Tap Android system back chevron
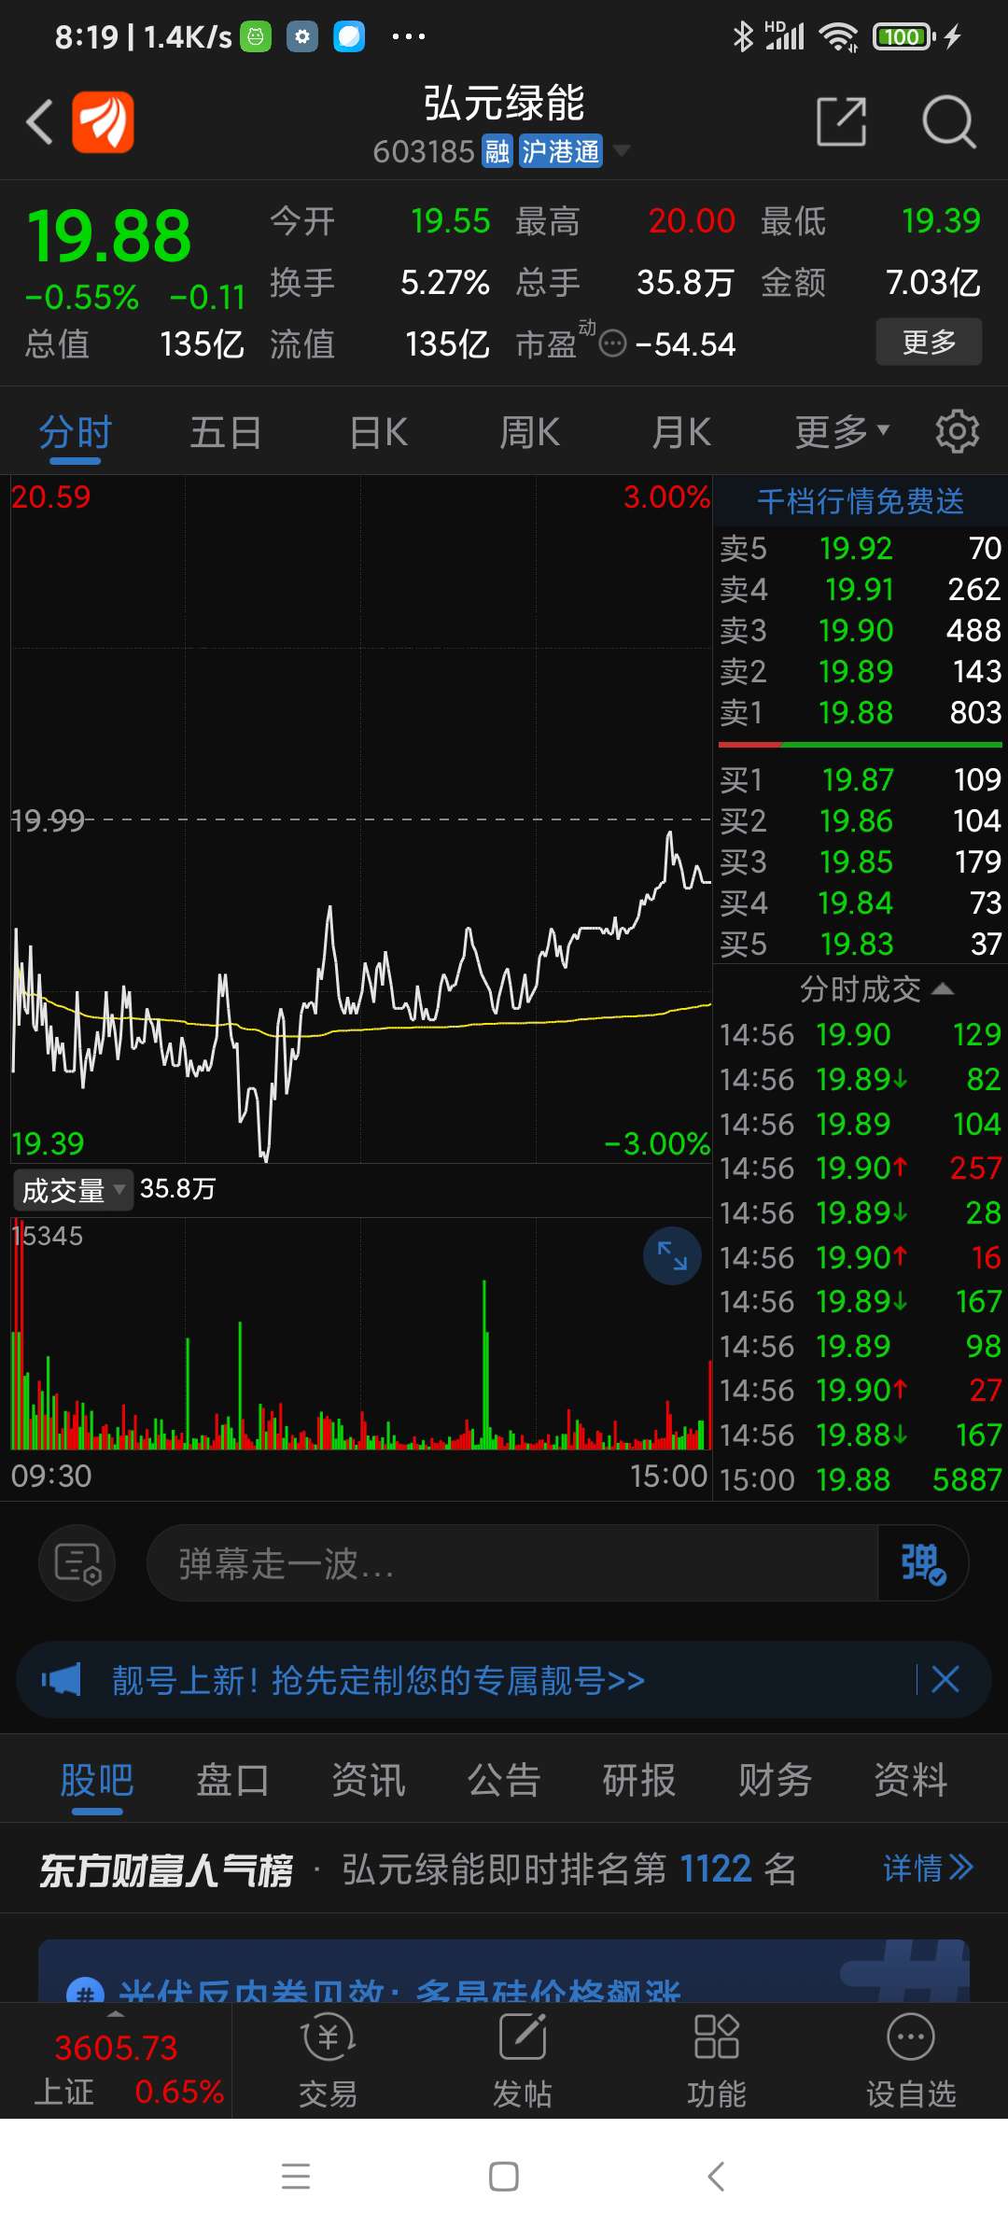 point(716,2177)
